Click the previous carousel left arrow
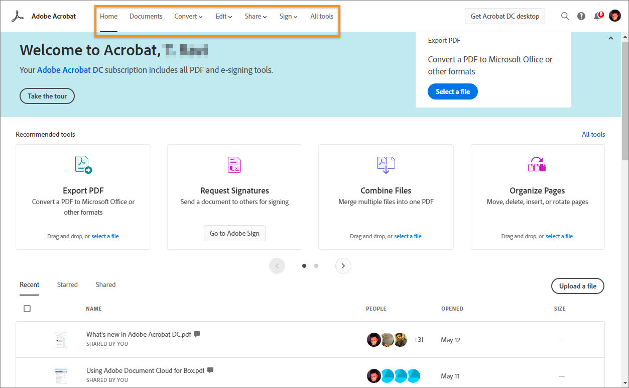Screen dimensions: 629x388 [x=277, y=266]
